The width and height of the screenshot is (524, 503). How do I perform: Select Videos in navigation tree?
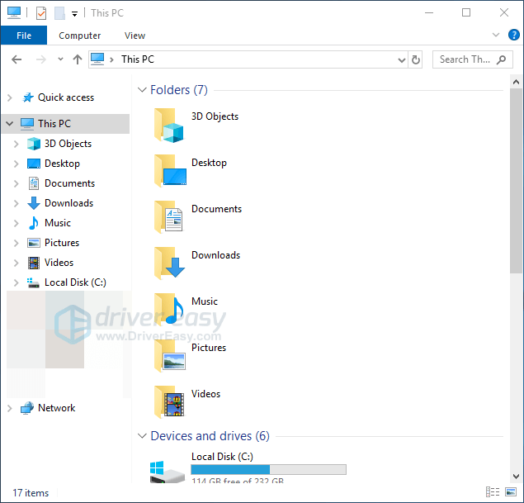(x=59, y=262)
